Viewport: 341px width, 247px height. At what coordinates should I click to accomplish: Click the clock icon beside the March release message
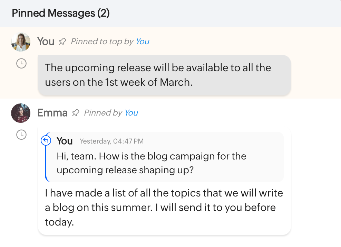coord(21,63)
